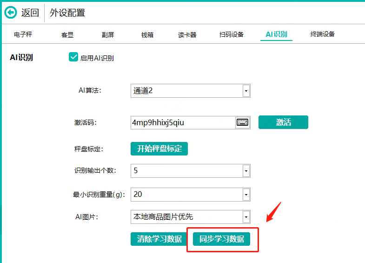The height and width of the screenshot is (263, 365).
Task: Click the value 20 in weight field
Action: 138,194
